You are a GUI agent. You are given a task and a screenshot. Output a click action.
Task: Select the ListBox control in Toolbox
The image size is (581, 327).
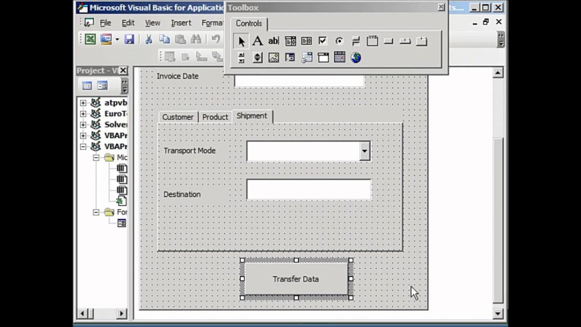tap(306, 41)
